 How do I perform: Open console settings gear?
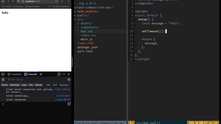click(69, 80)
